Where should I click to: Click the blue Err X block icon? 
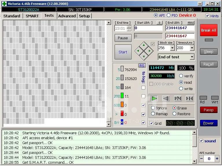coord(122,122)
